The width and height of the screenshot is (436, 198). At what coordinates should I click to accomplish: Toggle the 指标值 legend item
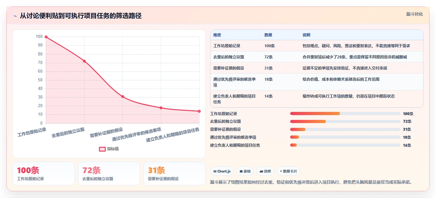click(109, 149)
